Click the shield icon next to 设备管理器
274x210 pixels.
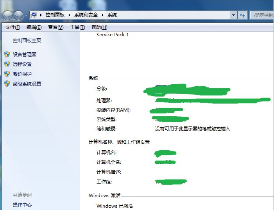point(7,54)
